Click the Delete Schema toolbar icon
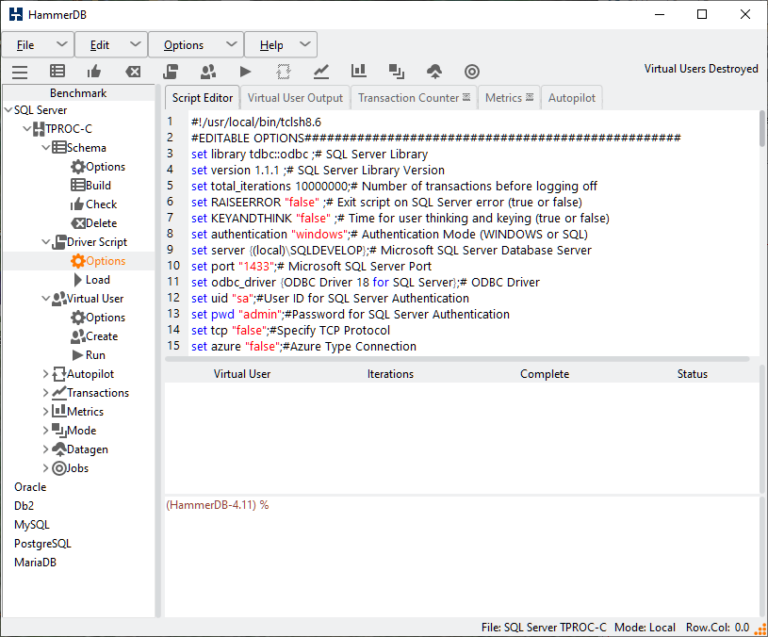This screenshot has width=768, height=637. coord(133,72)
